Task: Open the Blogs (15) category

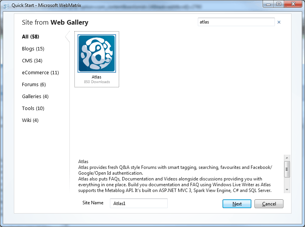Action: [x=33, y=49]
